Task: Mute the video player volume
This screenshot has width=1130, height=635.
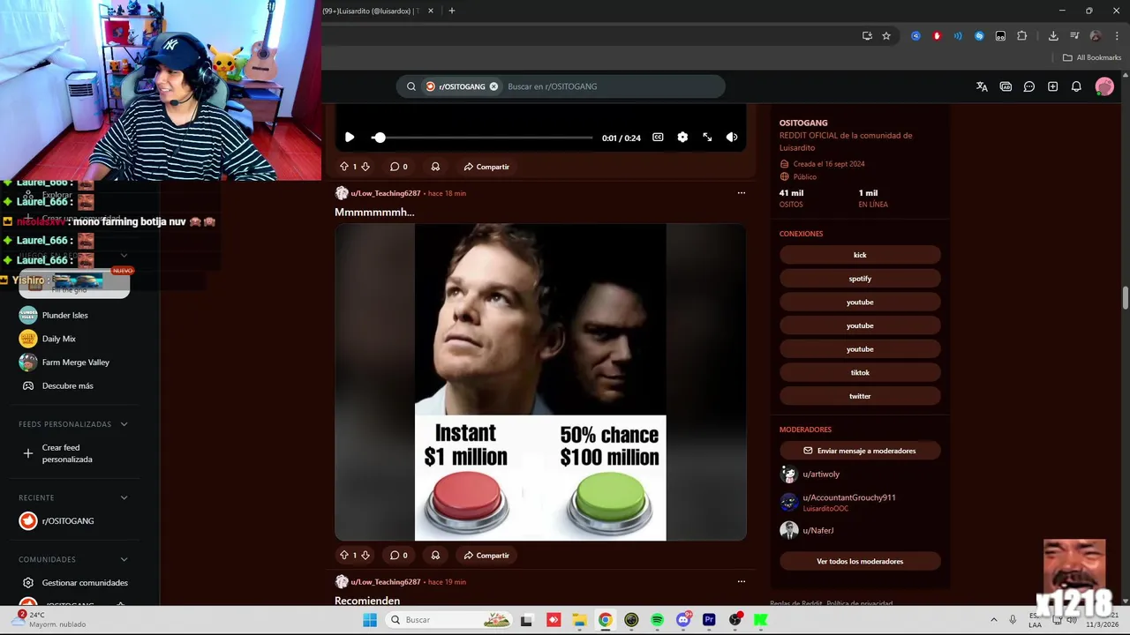Action: (x=732, y=138)
